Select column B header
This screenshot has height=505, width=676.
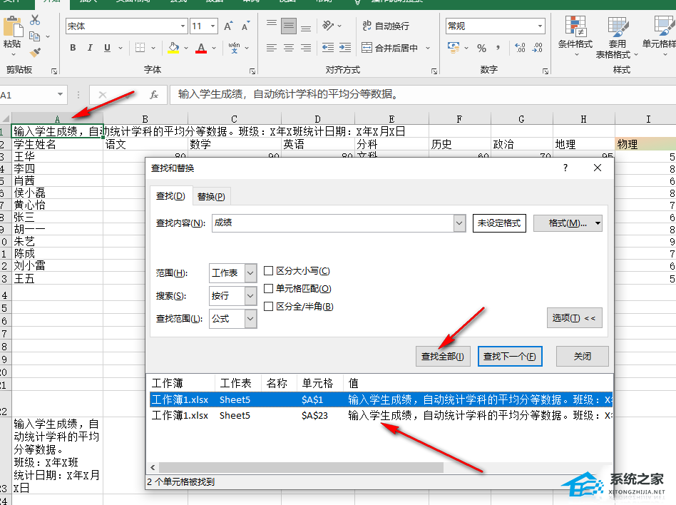145,119
